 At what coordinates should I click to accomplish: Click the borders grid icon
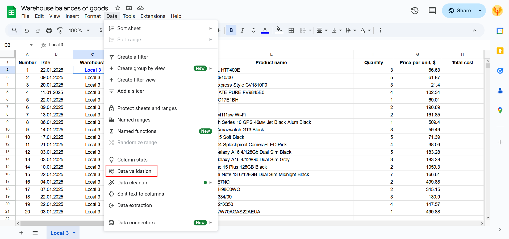(x=291, y=30)
